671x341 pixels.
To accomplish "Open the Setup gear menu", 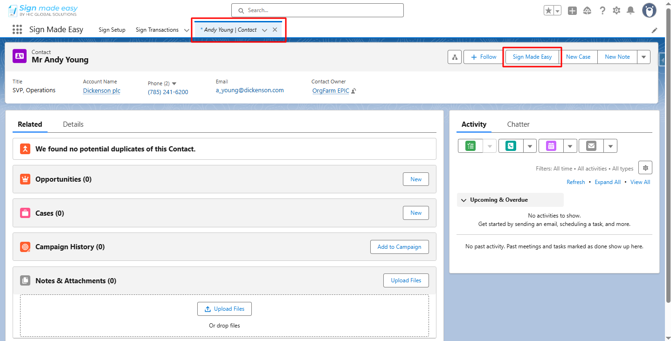I will pos(616,10).
